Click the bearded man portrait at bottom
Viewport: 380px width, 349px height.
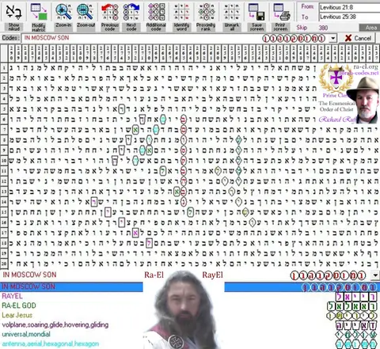184,311
